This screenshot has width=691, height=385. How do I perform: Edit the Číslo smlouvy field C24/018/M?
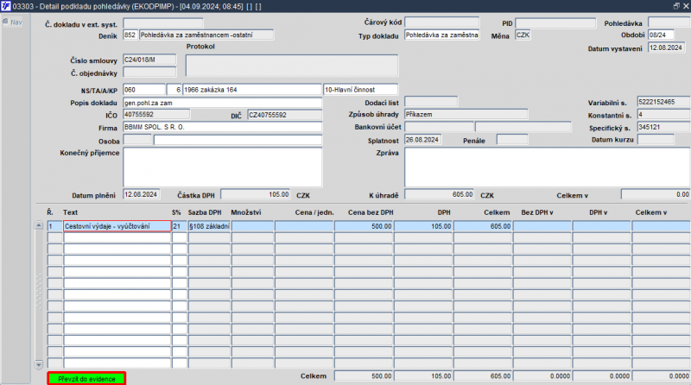click(x=149, y=60)
